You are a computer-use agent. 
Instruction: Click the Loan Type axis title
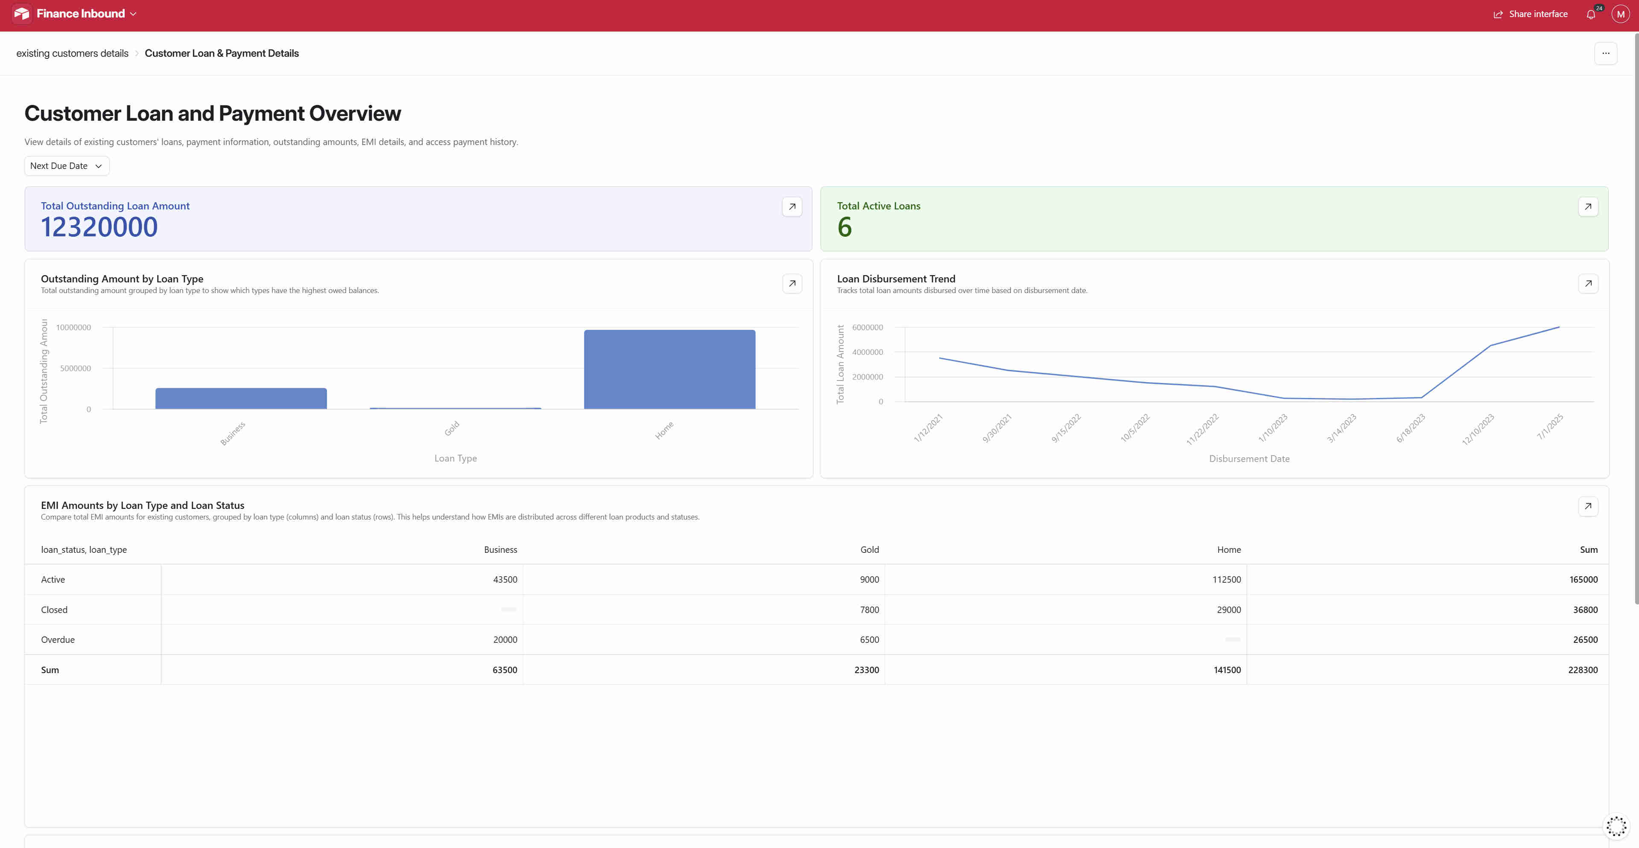point(456,459)
